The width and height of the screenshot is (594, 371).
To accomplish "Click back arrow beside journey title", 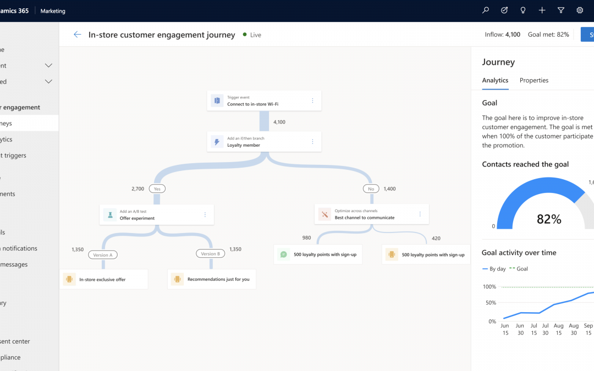I will 78,35.
